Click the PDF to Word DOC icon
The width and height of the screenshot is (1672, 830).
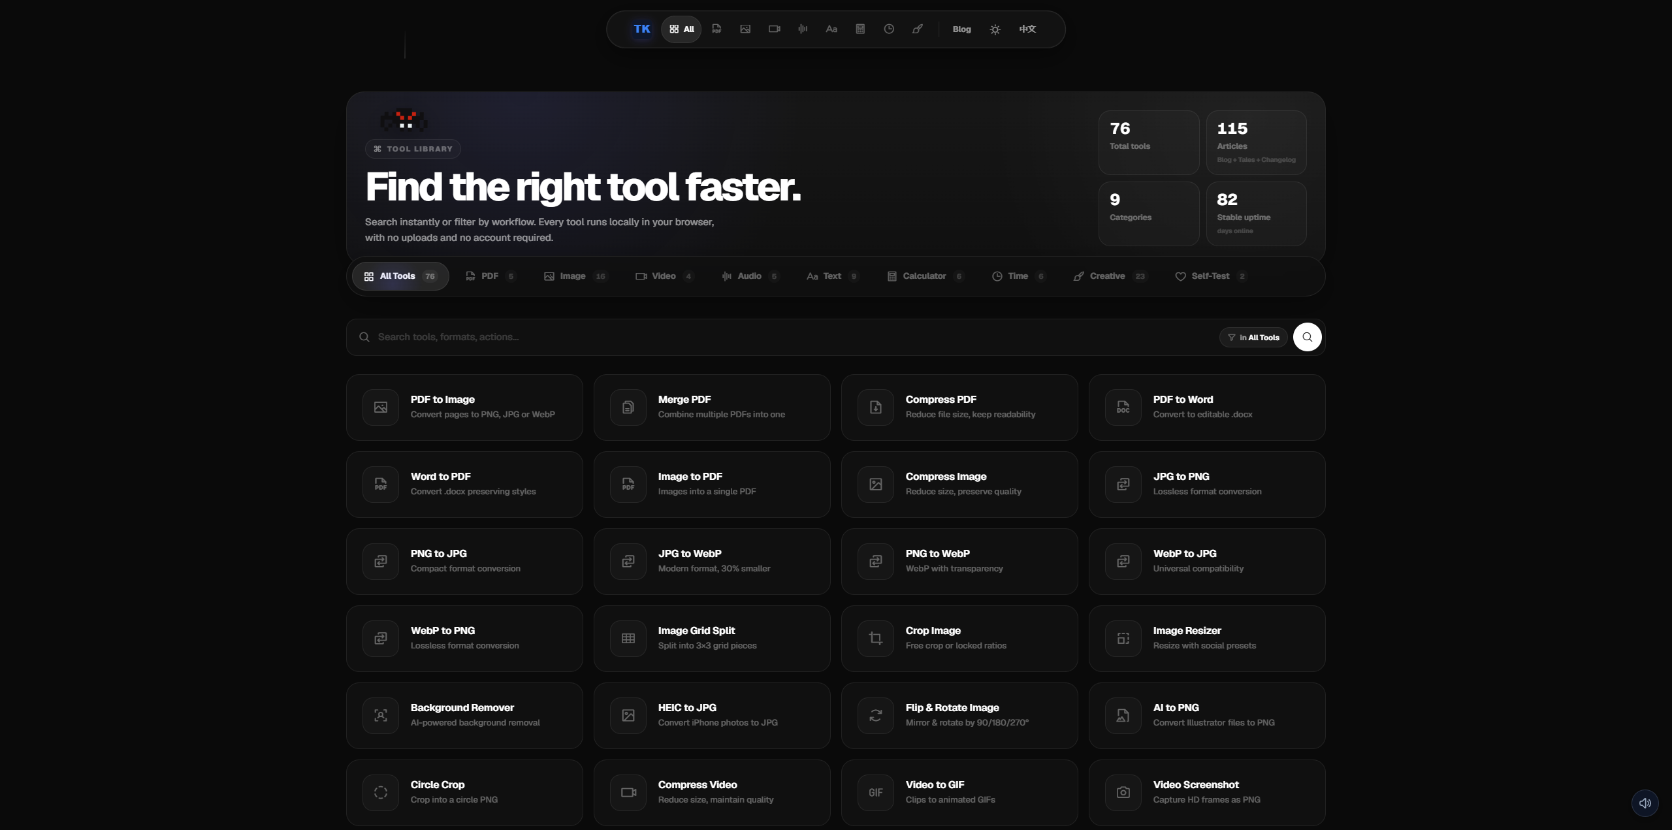coord(1123,407)
